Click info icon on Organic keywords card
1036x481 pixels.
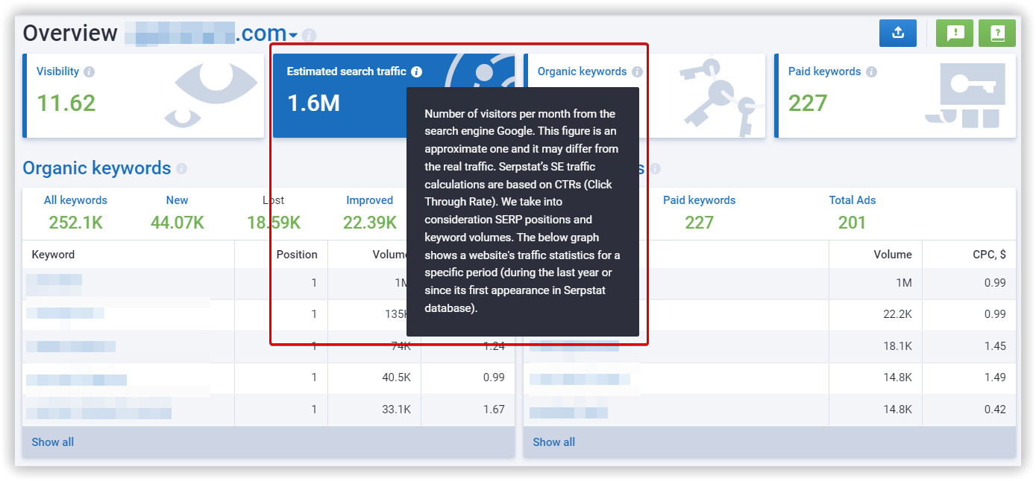coord(637,72)
